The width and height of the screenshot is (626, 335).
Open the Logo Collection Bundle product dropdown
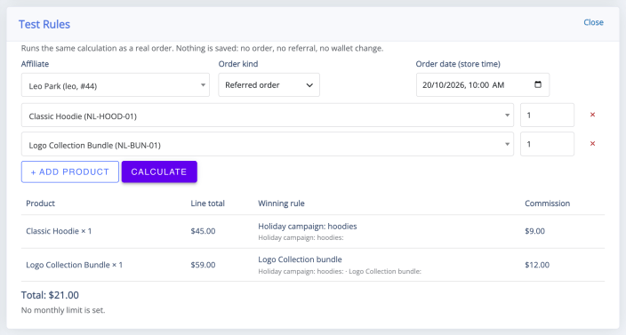(268, 144)
